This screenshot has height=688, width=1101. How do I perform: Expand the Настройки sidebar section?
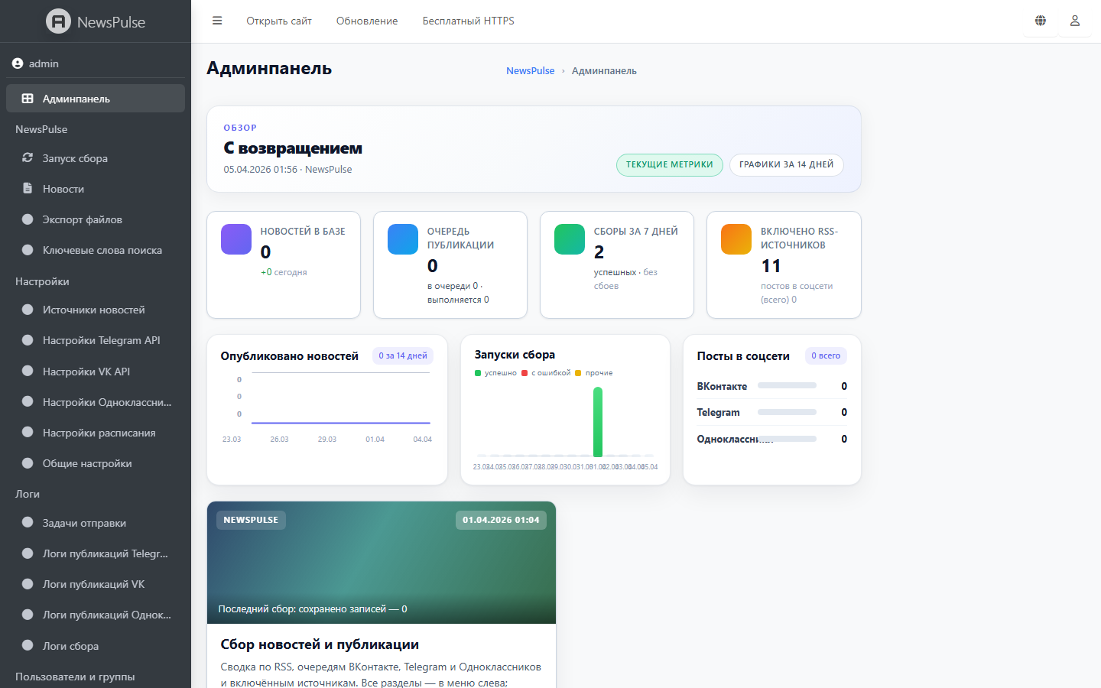coord(42,281)
